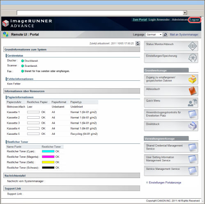
Task: Open Quick Menu user icon
Action: (192, 103)
